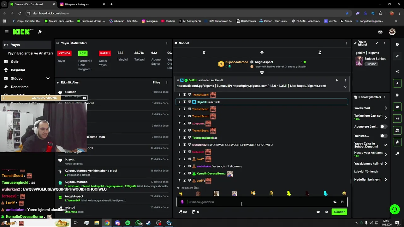
Task: Click hourglass icon in Sohbet toolbar
Action: [x=320, y=52]
